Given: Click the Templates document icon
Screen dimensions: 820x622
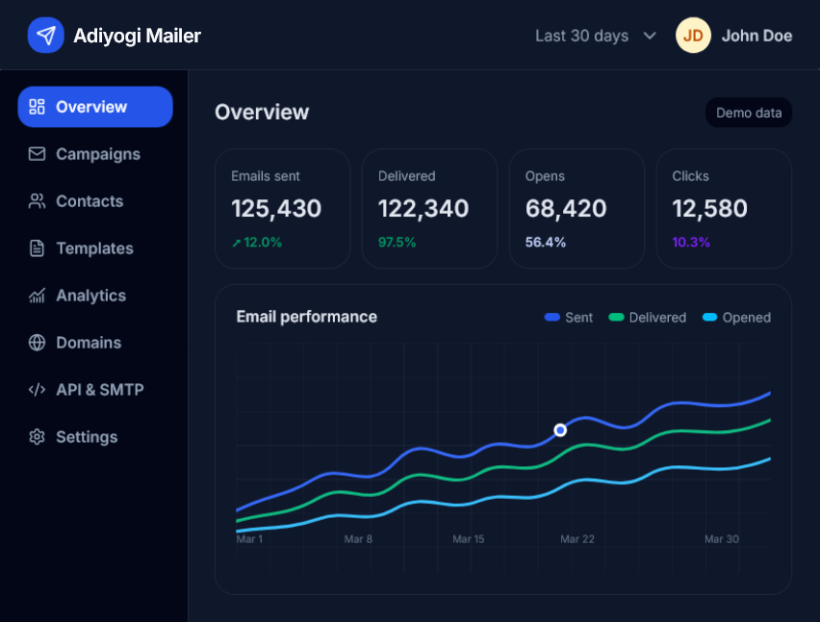Looking at the screenshot, I should (x=37, y=248).
